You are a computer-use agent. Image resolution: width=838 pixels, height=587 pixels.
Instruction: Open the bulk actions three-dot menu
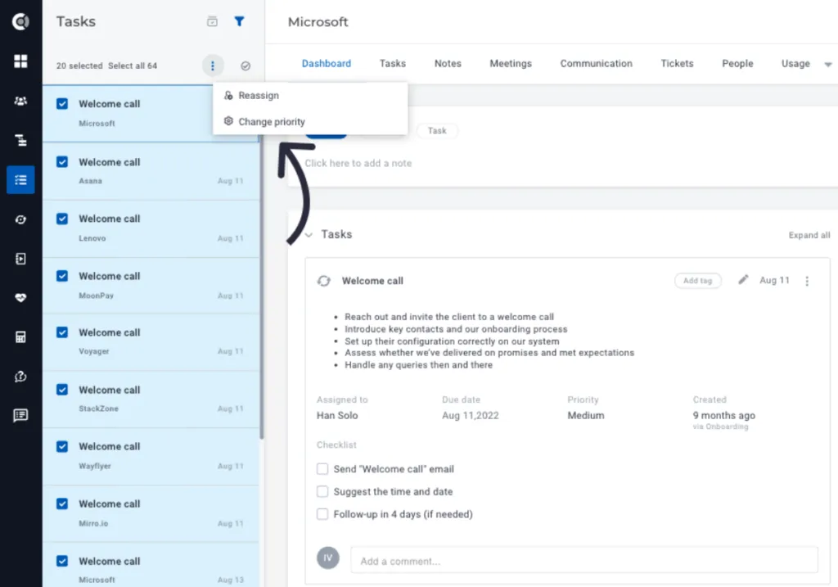coord(213,65)
